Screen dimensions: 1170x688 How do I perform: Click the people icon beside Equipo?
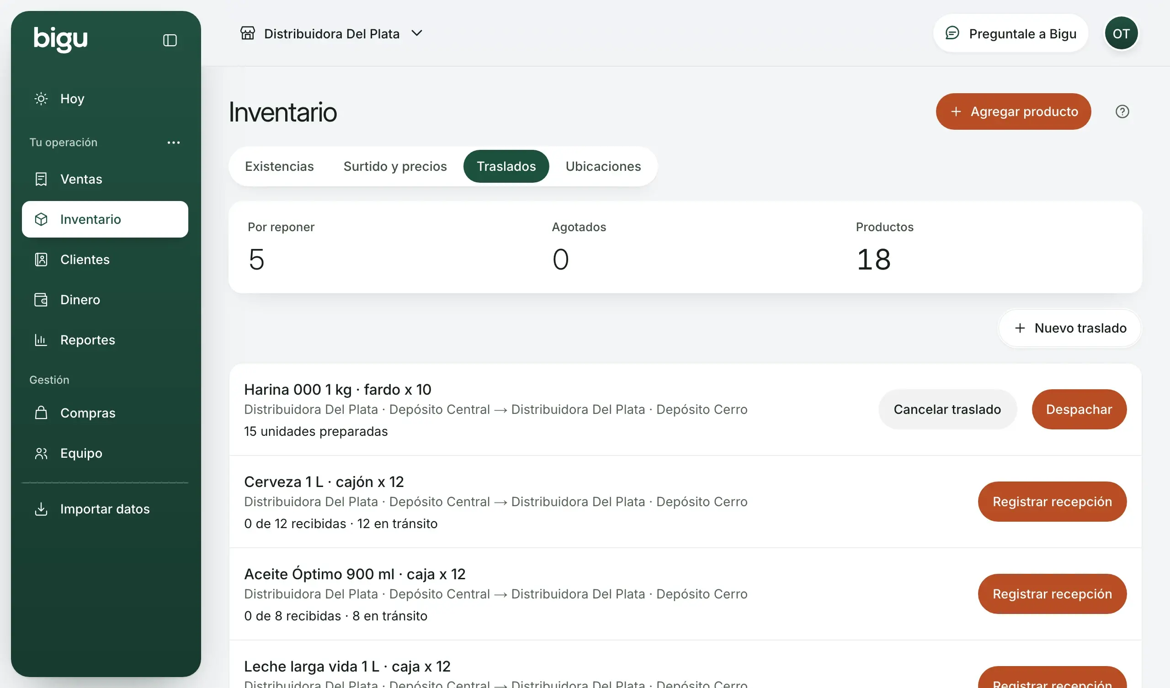click(x=41, y=454)
